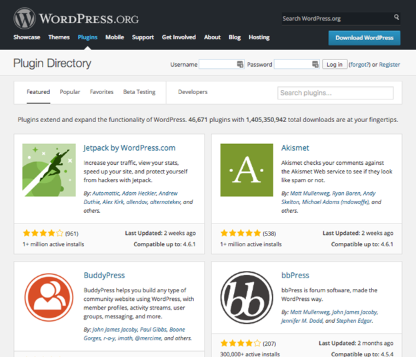Open the Hosting menu item

coord(259,37)
